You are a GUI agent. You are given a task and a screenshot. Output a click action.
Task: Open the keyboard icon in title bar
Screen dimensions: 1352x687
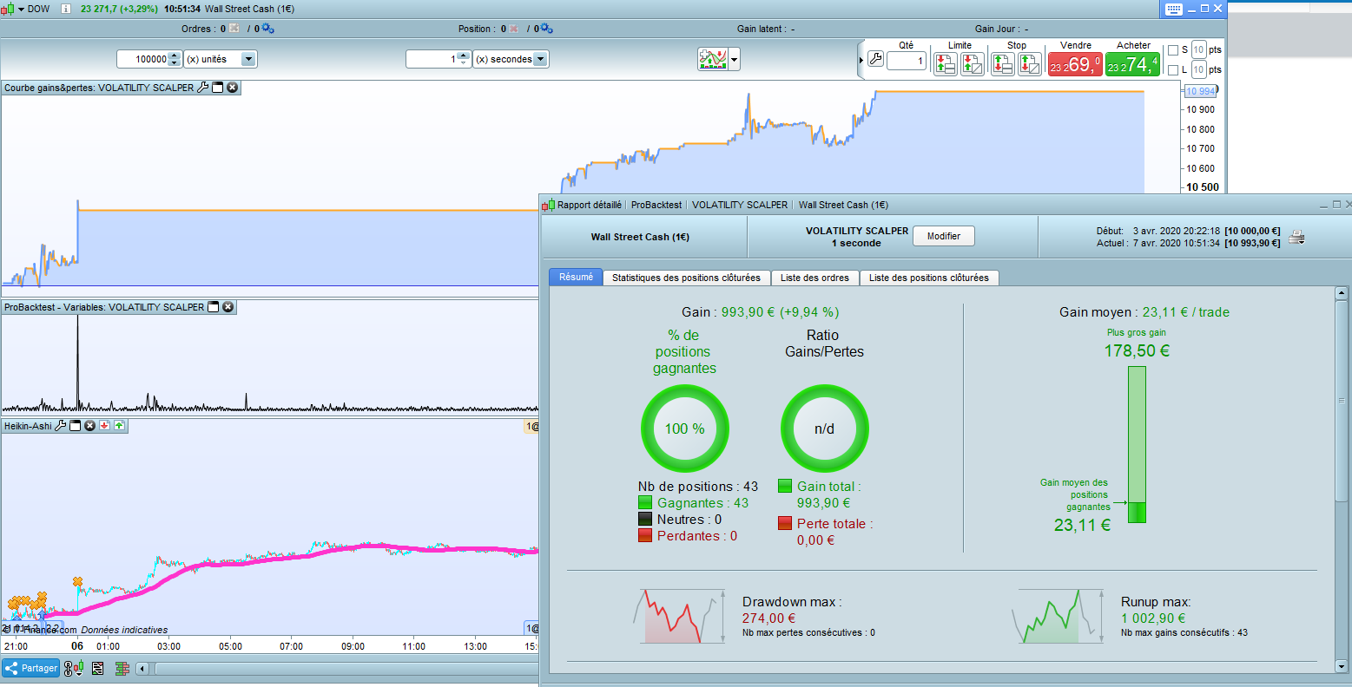click(1173, 9)
